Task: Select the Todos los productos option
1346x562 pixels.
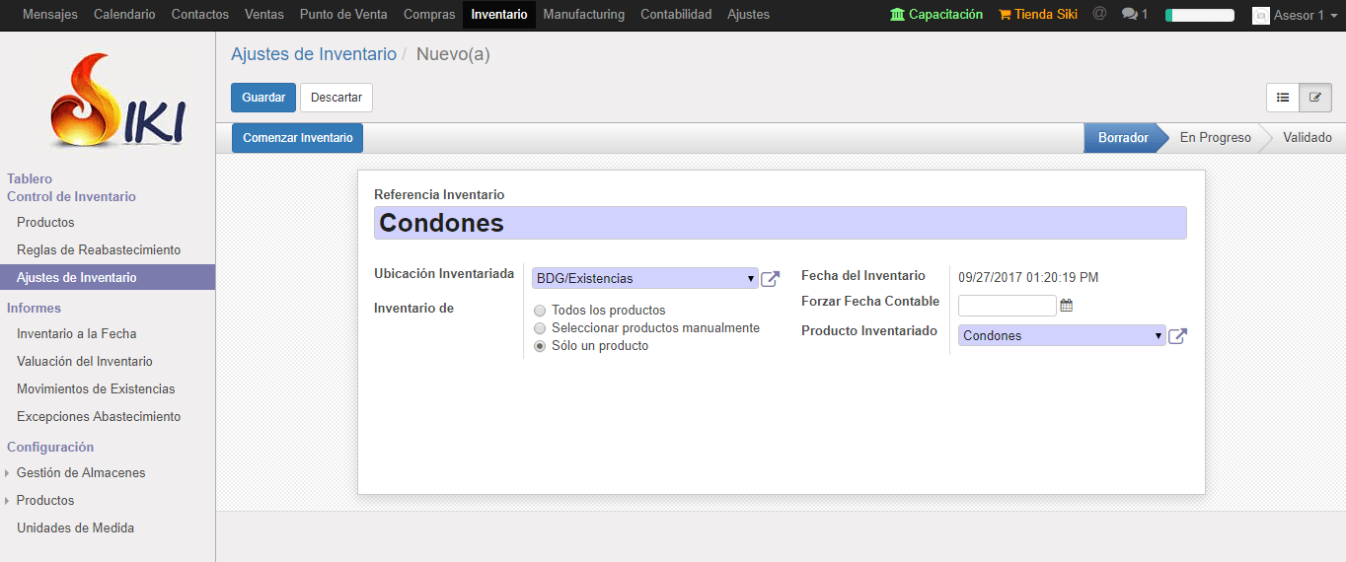Action: [x=540, y=311]
